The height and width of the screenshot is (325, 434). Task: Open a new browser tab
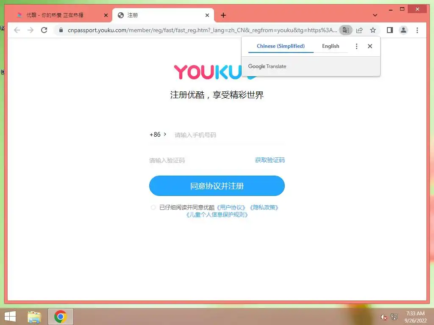pos(223,15)
